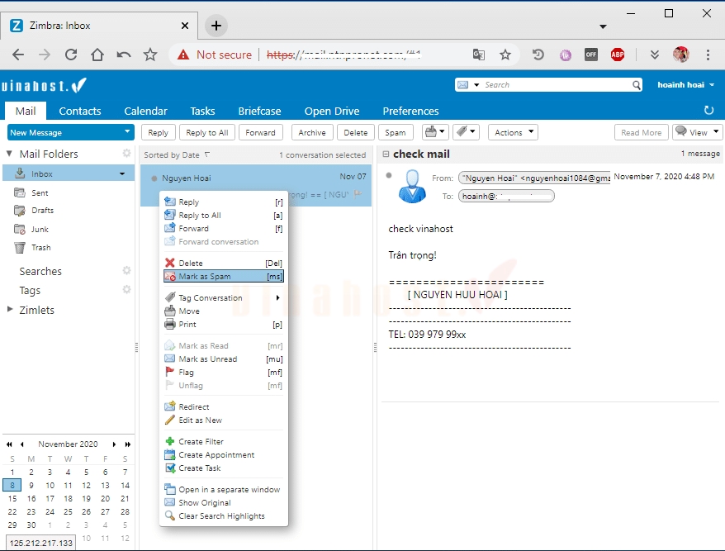Click the refresh mail icon in header
This screenshot has width=725, height=551.
(x=708, y=110)
